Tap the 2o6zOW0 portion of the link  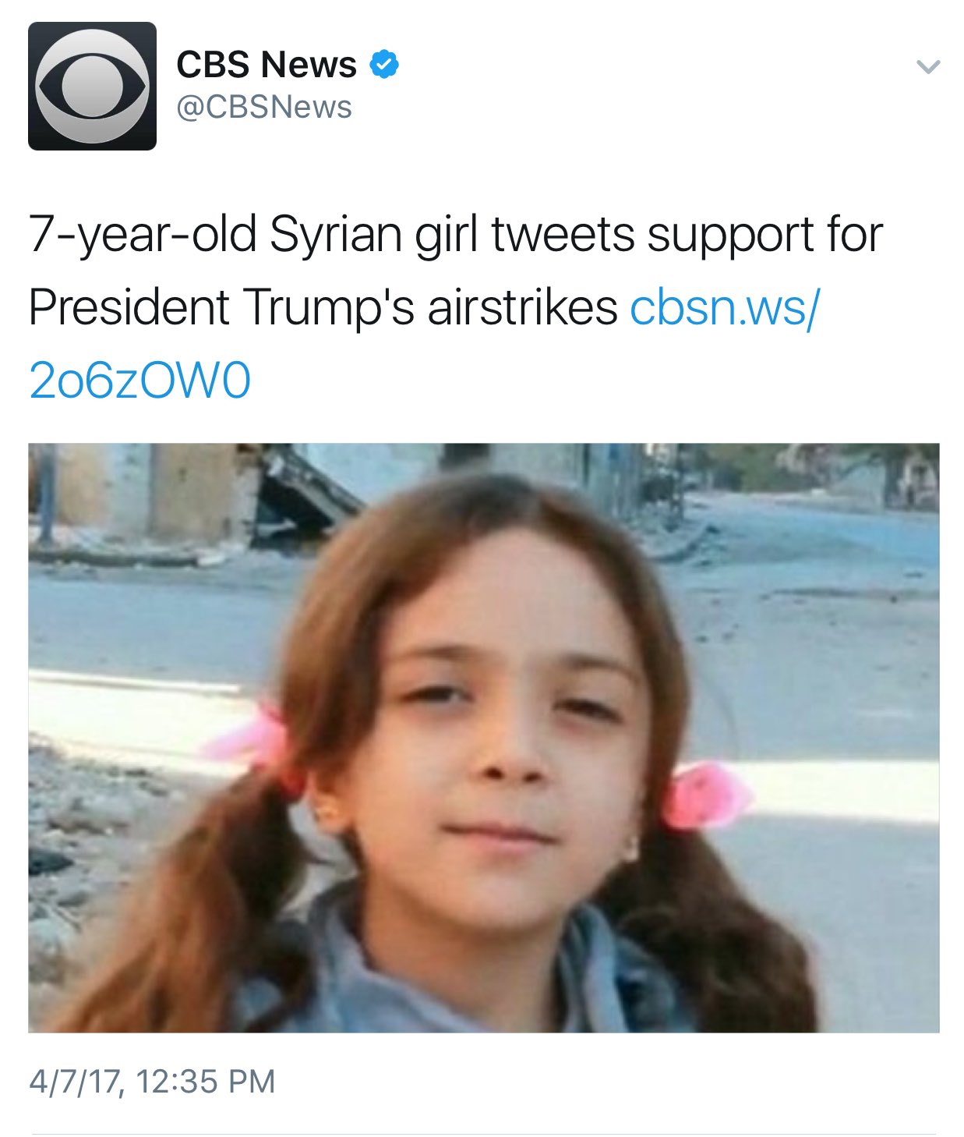(x=140, y=381)
